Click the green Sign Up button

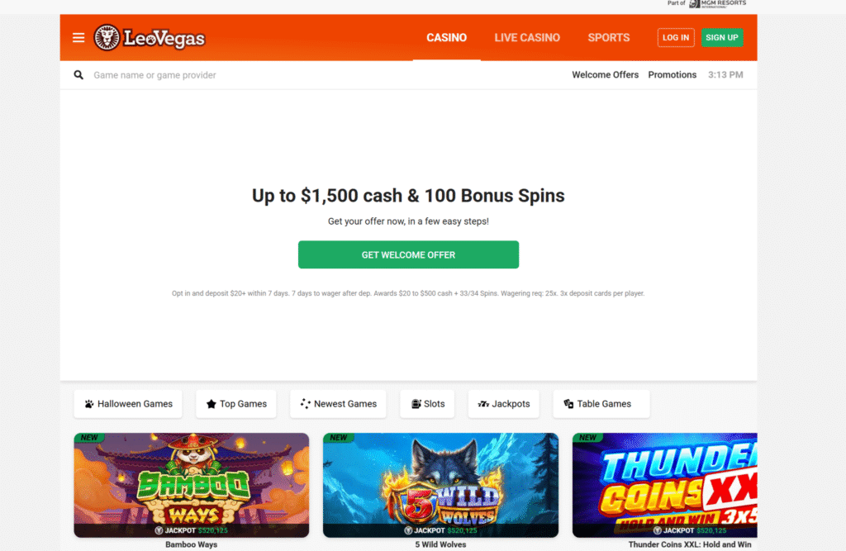(722, 38)
